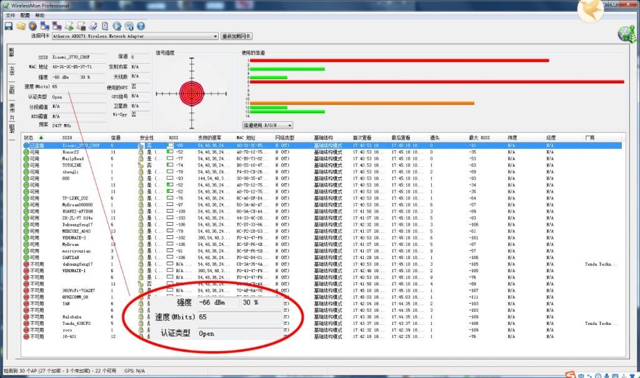The image size is (640, 378).
Task: Click the info bubble toolbar icon
Action: pos(129,26)
